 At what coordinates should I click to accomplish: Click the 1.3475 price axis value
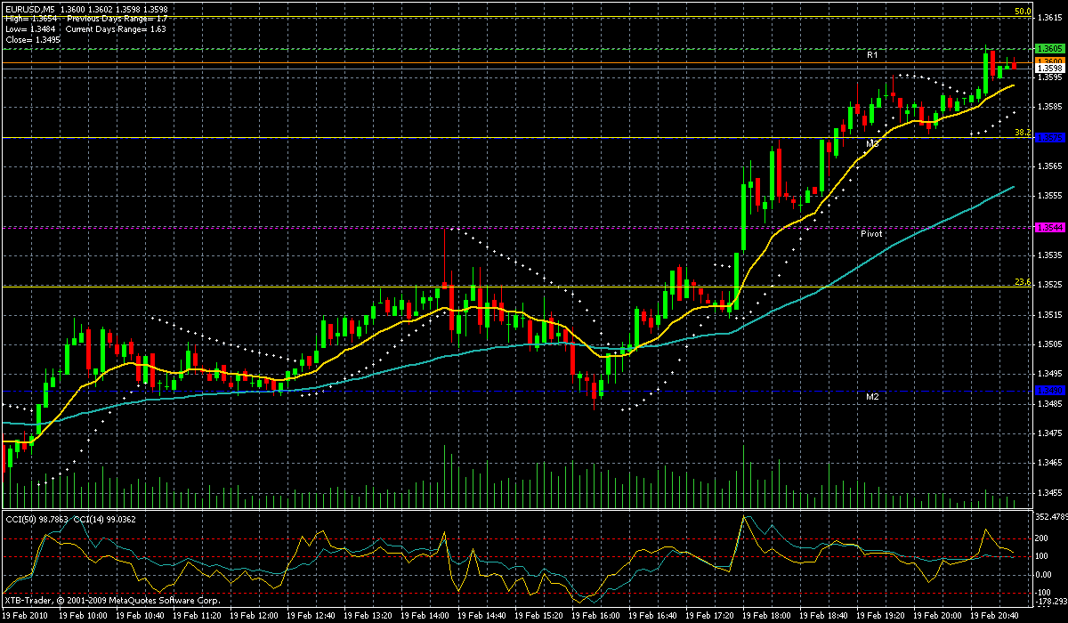point(1050,433)
